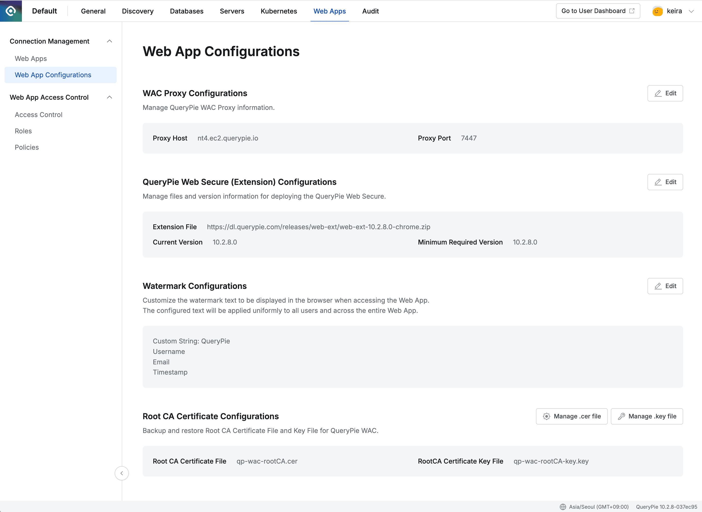Click the pencil Edit icon for Web Secure Configurations
Screen dimensions: 702x512
pos(658,182)
